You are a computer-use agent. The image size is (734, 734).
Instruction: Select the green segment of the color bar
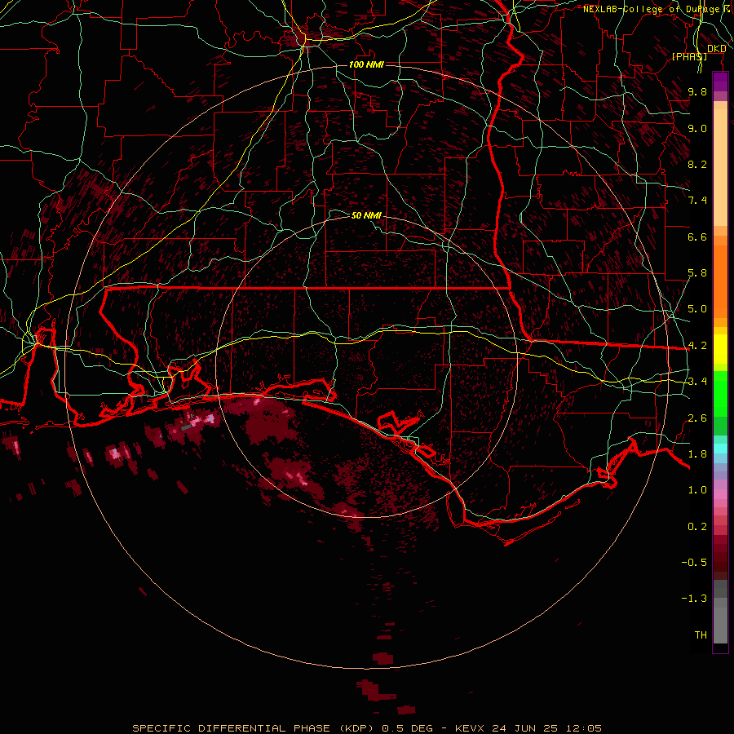click(x=720, y=394)
